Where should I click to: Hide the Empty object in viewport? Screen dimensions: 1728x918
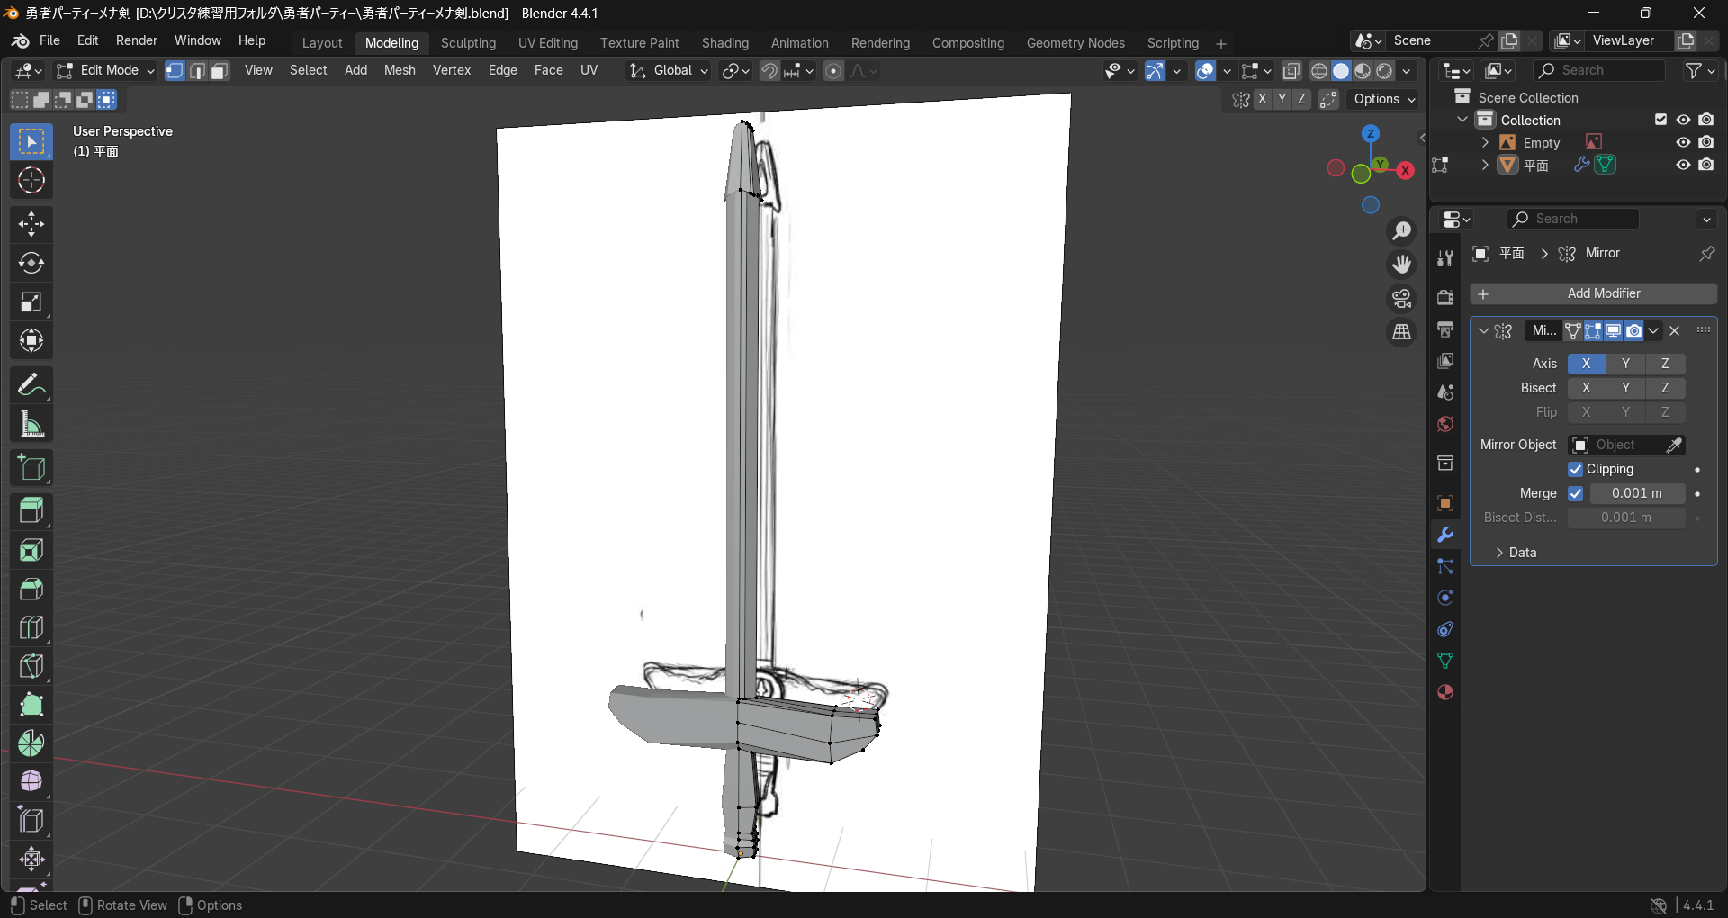pos(1682,142)
